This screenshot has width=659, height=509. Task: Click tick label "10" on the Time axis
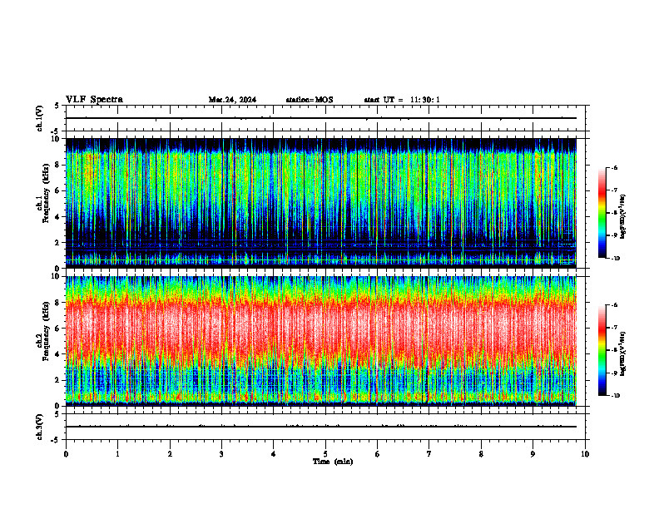coord(585,454)
